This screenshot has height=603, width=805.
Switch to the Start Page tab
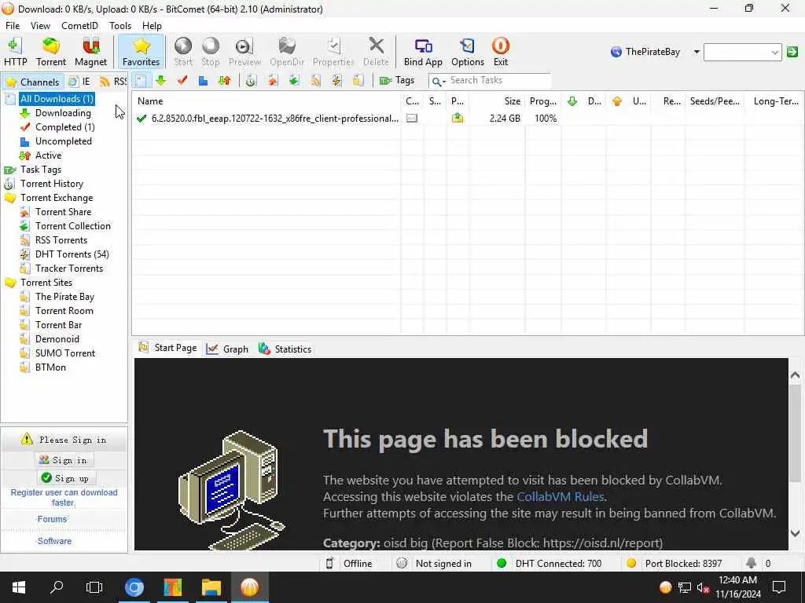(x=168, y=348)
